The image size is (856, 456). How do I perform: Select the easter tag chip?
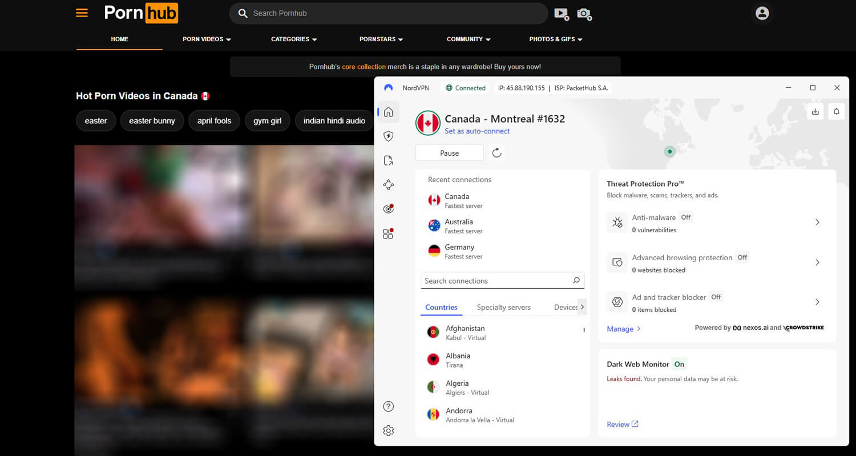pos(96,121)
